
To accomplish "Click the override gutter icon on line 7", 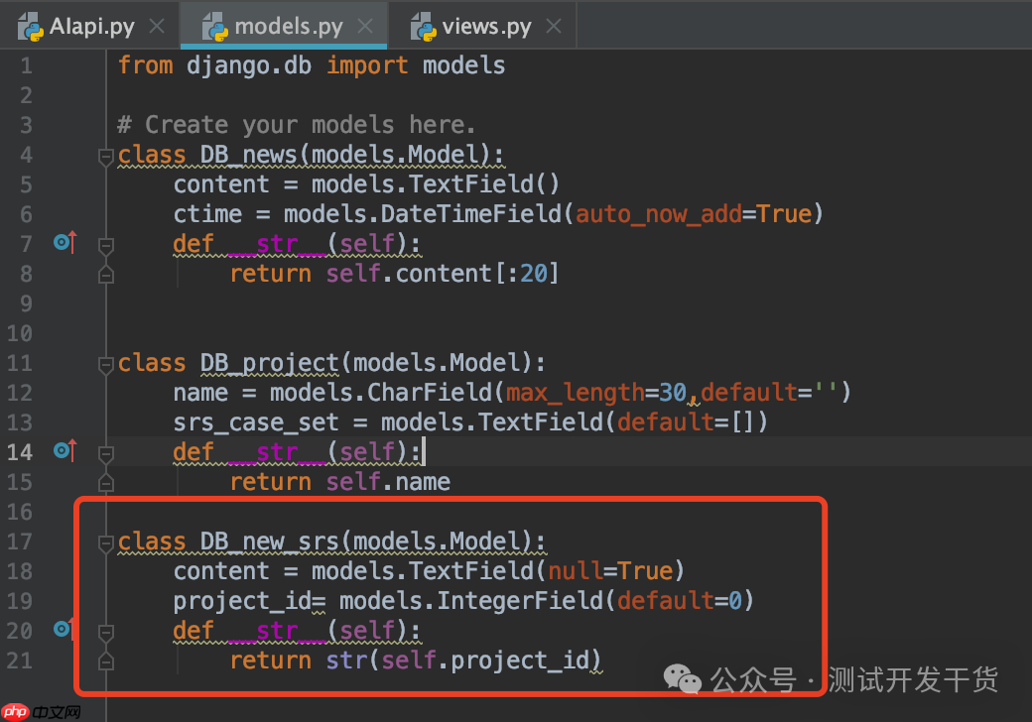I will (65, 243).
